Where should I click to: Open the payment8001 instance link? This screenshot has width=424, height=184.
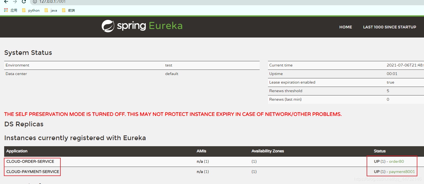tap(402, 172)
